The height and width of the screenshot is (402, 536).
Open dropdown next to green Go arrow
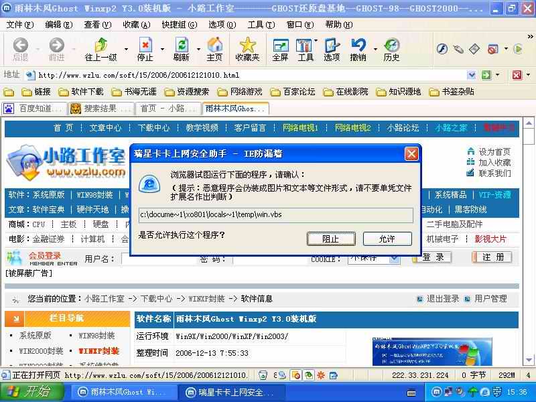497,75
